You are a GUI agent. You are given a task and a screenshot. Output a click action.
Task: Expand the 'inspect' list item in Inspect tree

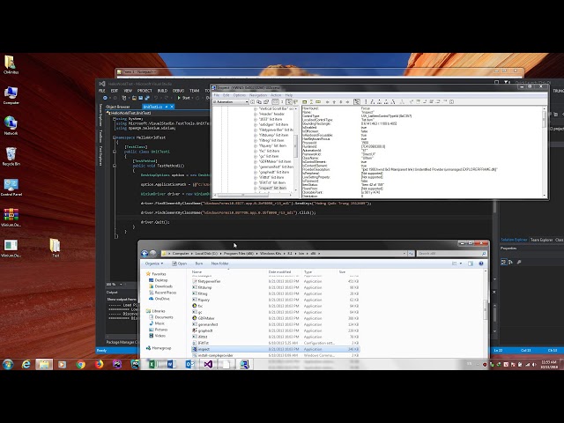pyautogui.click(x=256, y=188)
